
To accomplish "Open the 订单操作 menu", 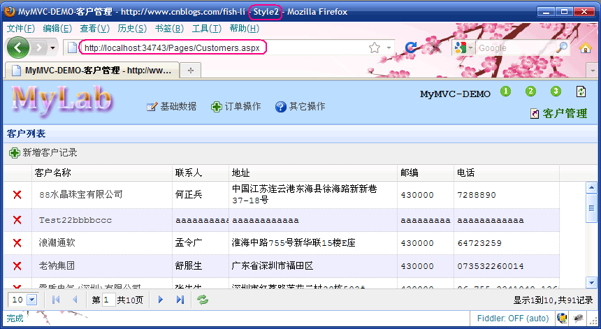I will click(236, 106).
